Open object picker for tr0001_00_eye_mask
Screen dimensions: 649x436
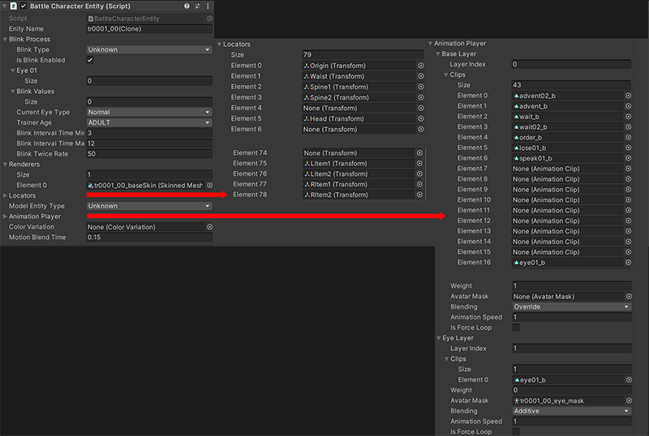pos(628,400)
